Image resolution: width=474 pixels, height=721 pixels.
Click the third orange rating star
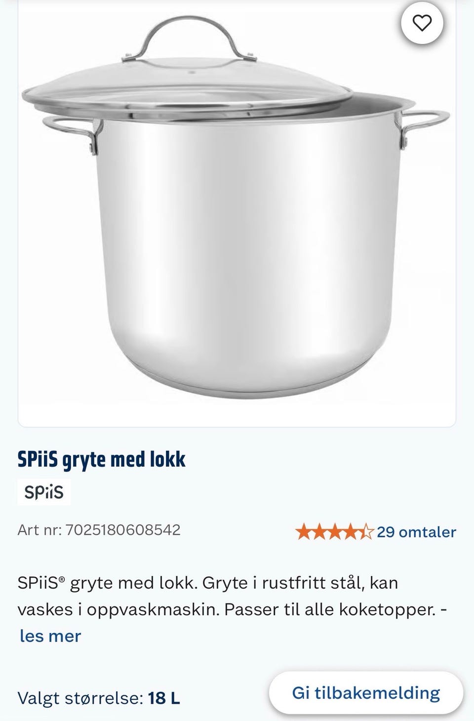click(335, 532)
